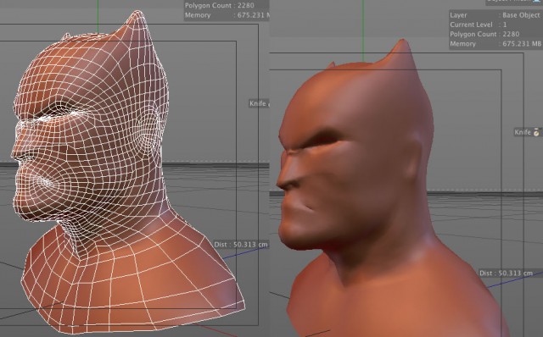Click the Knife tool icon in right viewport
The width and height of the screenshot is (543, 337).
[536, 132]
